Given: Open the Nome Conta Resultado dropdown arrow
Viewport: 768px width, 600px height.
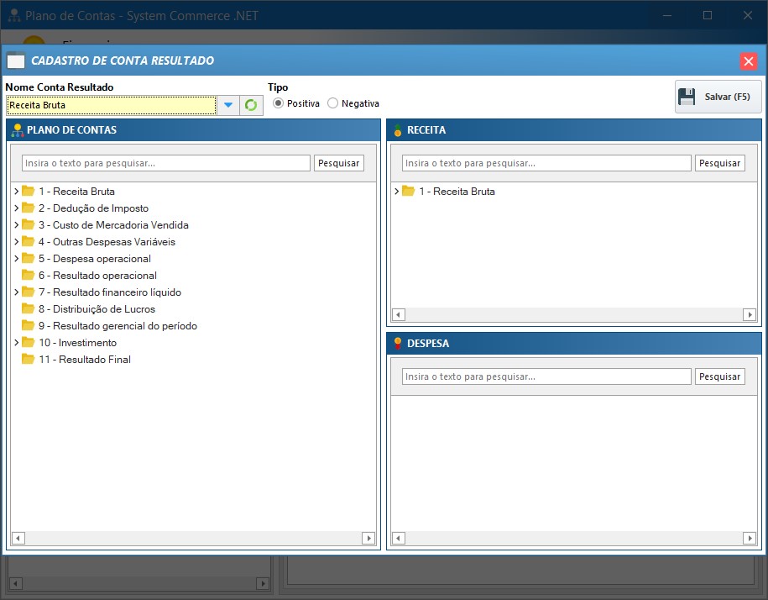Looking at the screenshot, I should click(227, 105).
